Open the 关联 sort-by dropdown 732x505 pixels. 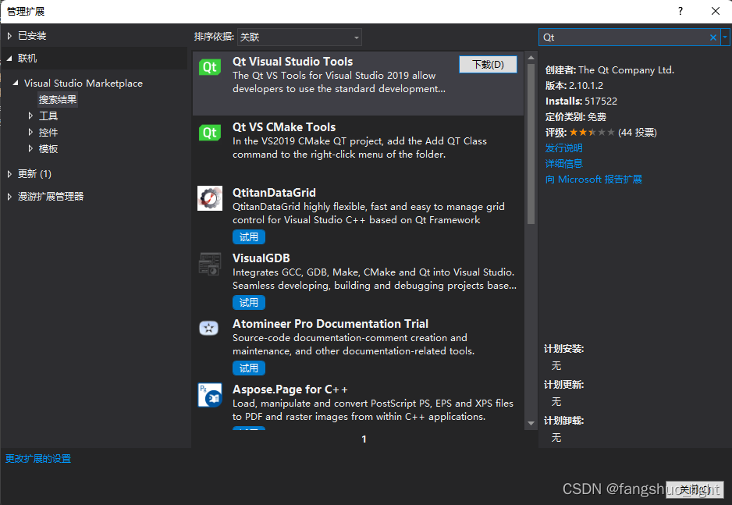(x=299, y=37)
